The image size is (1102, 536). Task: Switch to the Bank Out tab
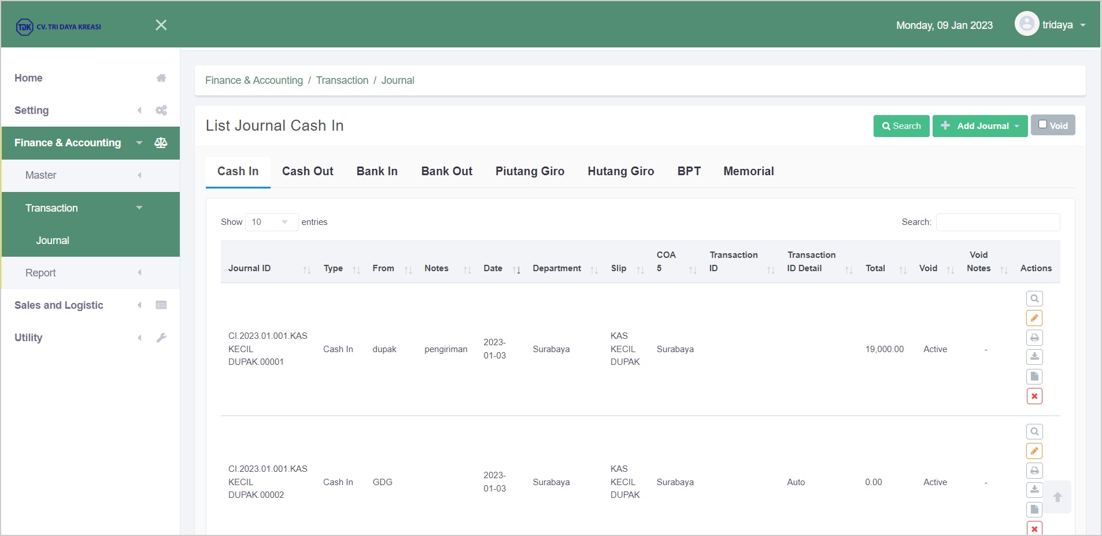[x=446, y=171]
